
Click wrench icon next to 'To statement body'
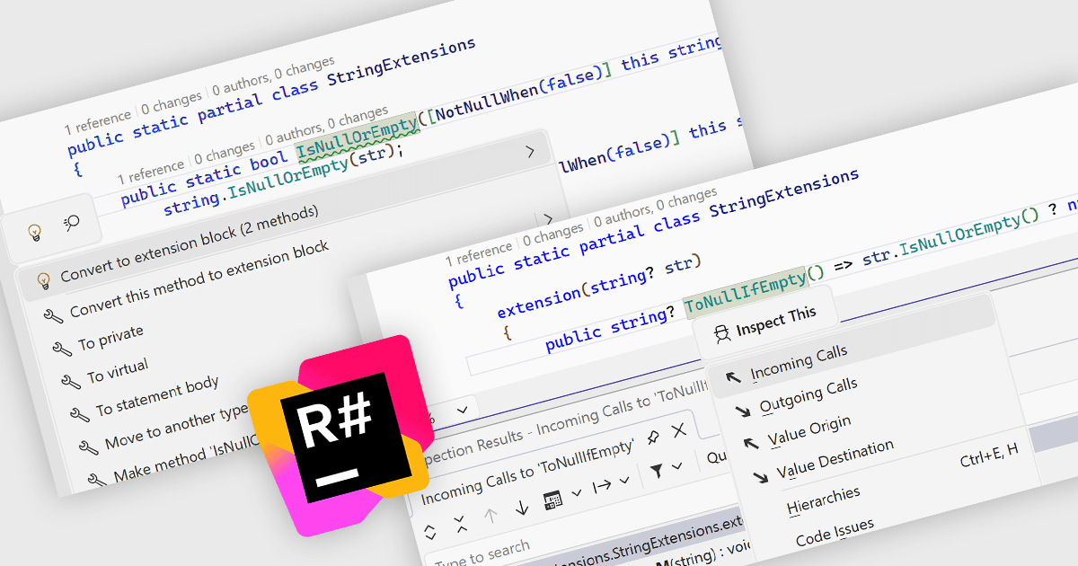79,414
